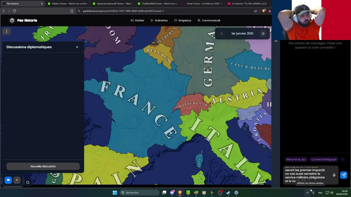The width and height of the screenshot is (351, 197).
Task: Click the Rechercher taskbar search box
Action: (x=140, y=193)
